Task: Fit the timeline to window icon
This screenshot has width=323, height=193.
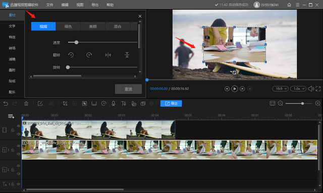Action: click(x=273, y=104)
